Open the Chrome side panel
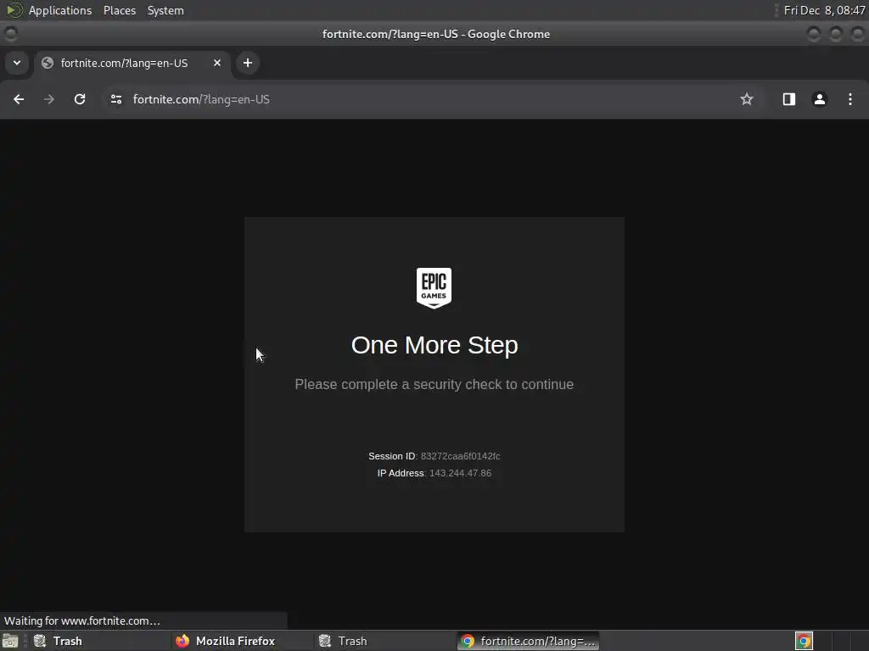Image resolution: width=869 pixels, height=651 pixels. (x=788, y=99)
